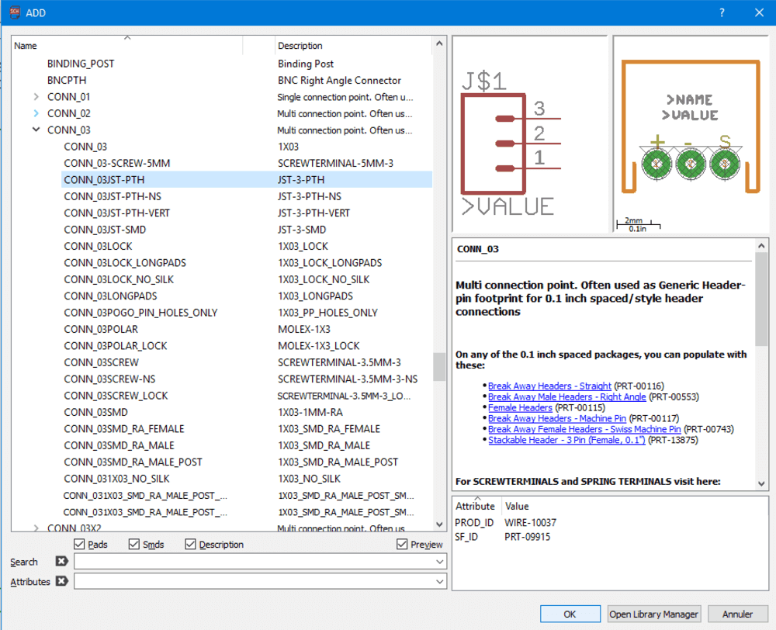Click the PROD_ID attribute value WIRE-10037
This screenshot has width=776, height=630.
click(x=530, y=523)
